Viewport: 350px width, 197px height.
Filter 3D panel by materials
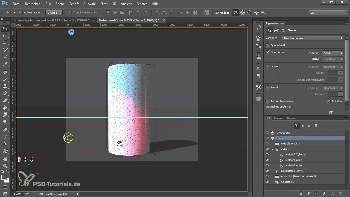coord(310,126)
